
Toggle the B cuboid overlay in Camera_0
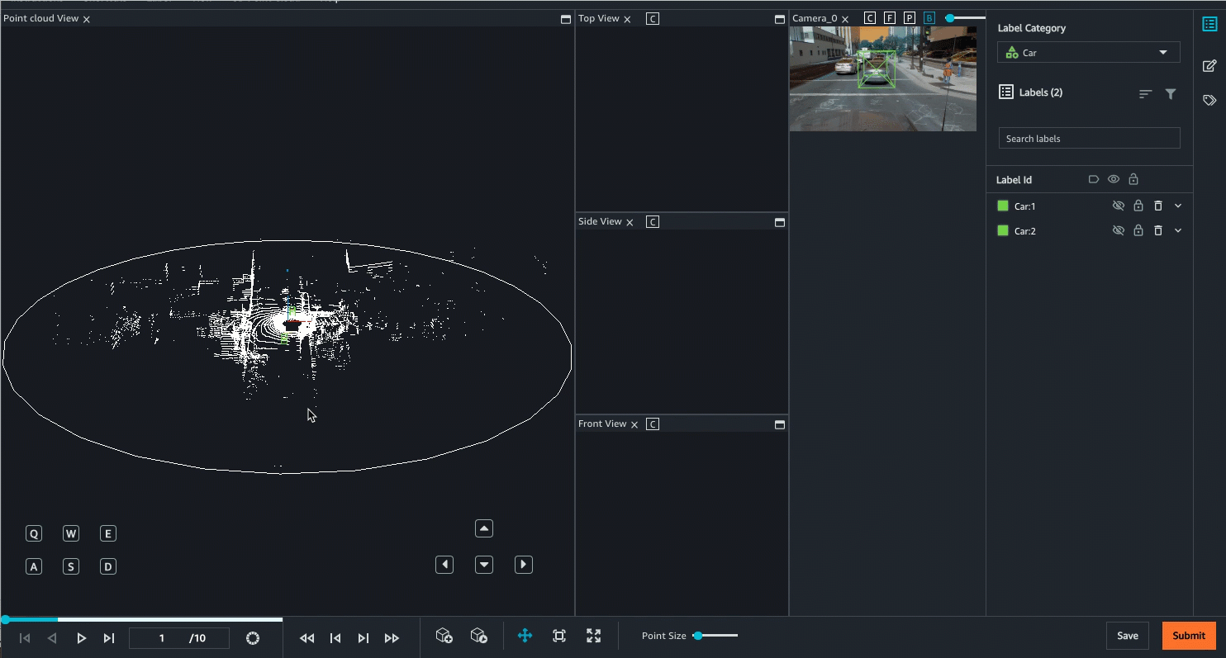[929, 17]
